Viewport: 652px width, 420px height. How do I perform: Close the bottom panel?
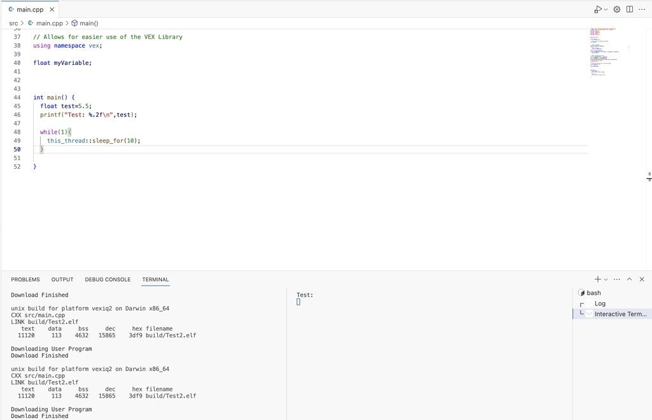[642, 279]
